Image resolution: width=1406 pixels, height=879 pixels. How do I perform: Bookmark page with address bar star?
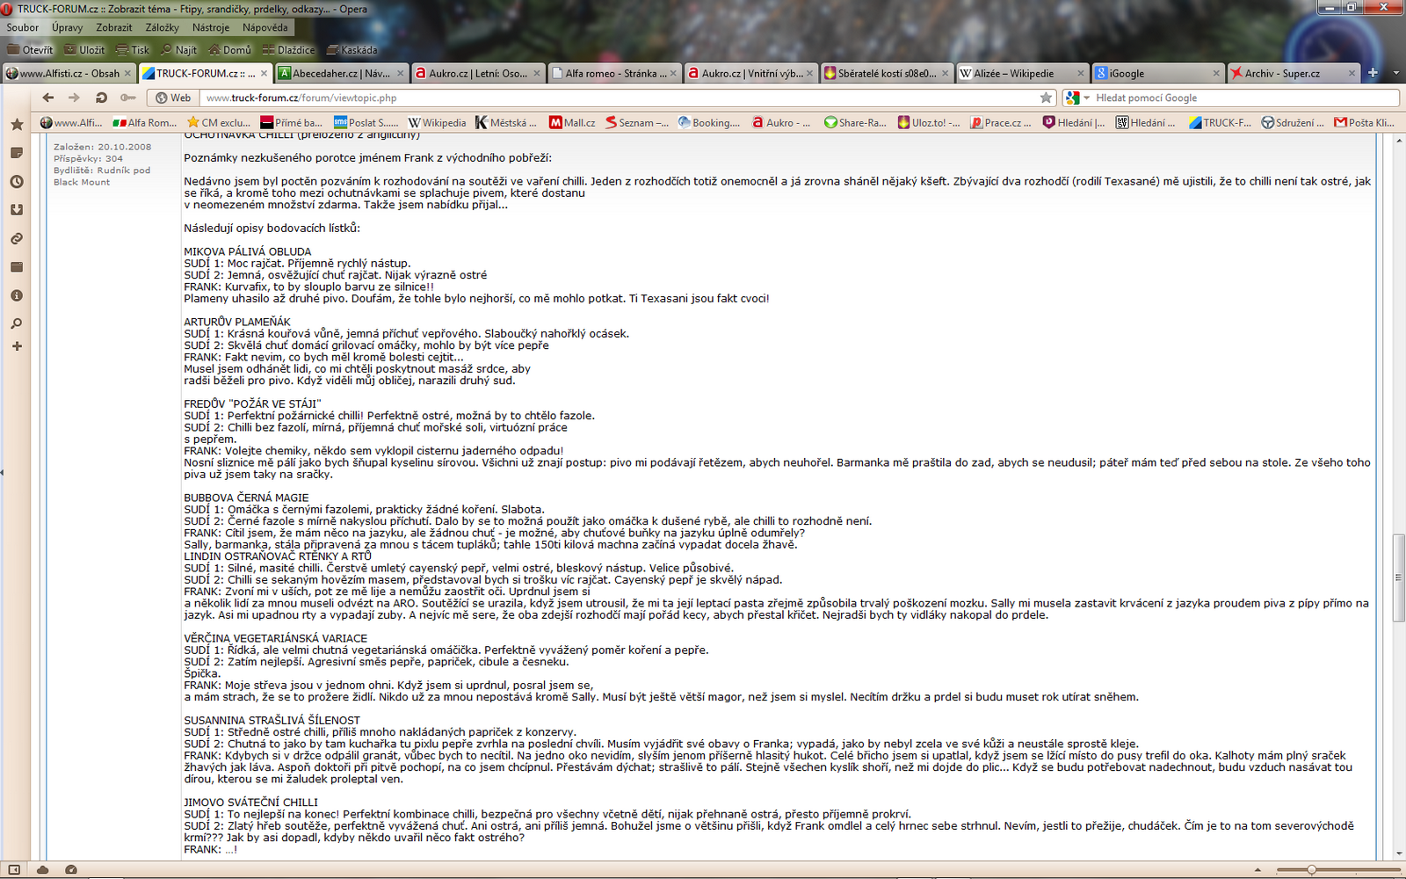[x=1046, y=98]
